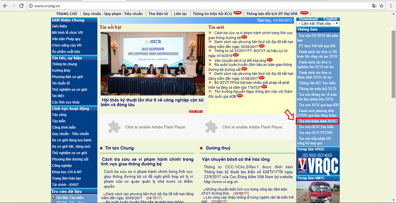
Task: Open Tra cứu GCN Tàu biển link
Action: click(x=316, y=127)
